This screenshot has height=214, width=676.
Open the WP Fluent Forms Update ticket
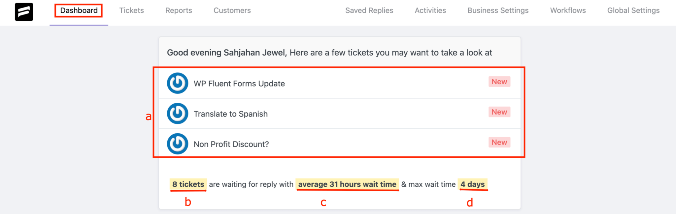pos(339,83)
